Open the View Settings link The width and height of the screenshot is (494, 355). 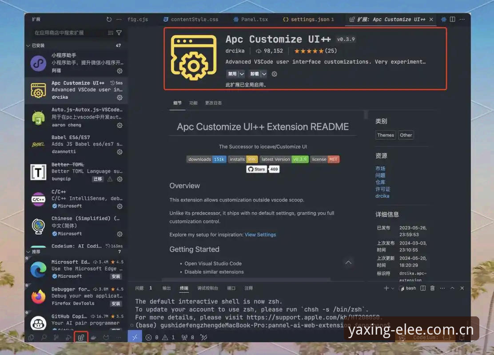tap(260, 234)
